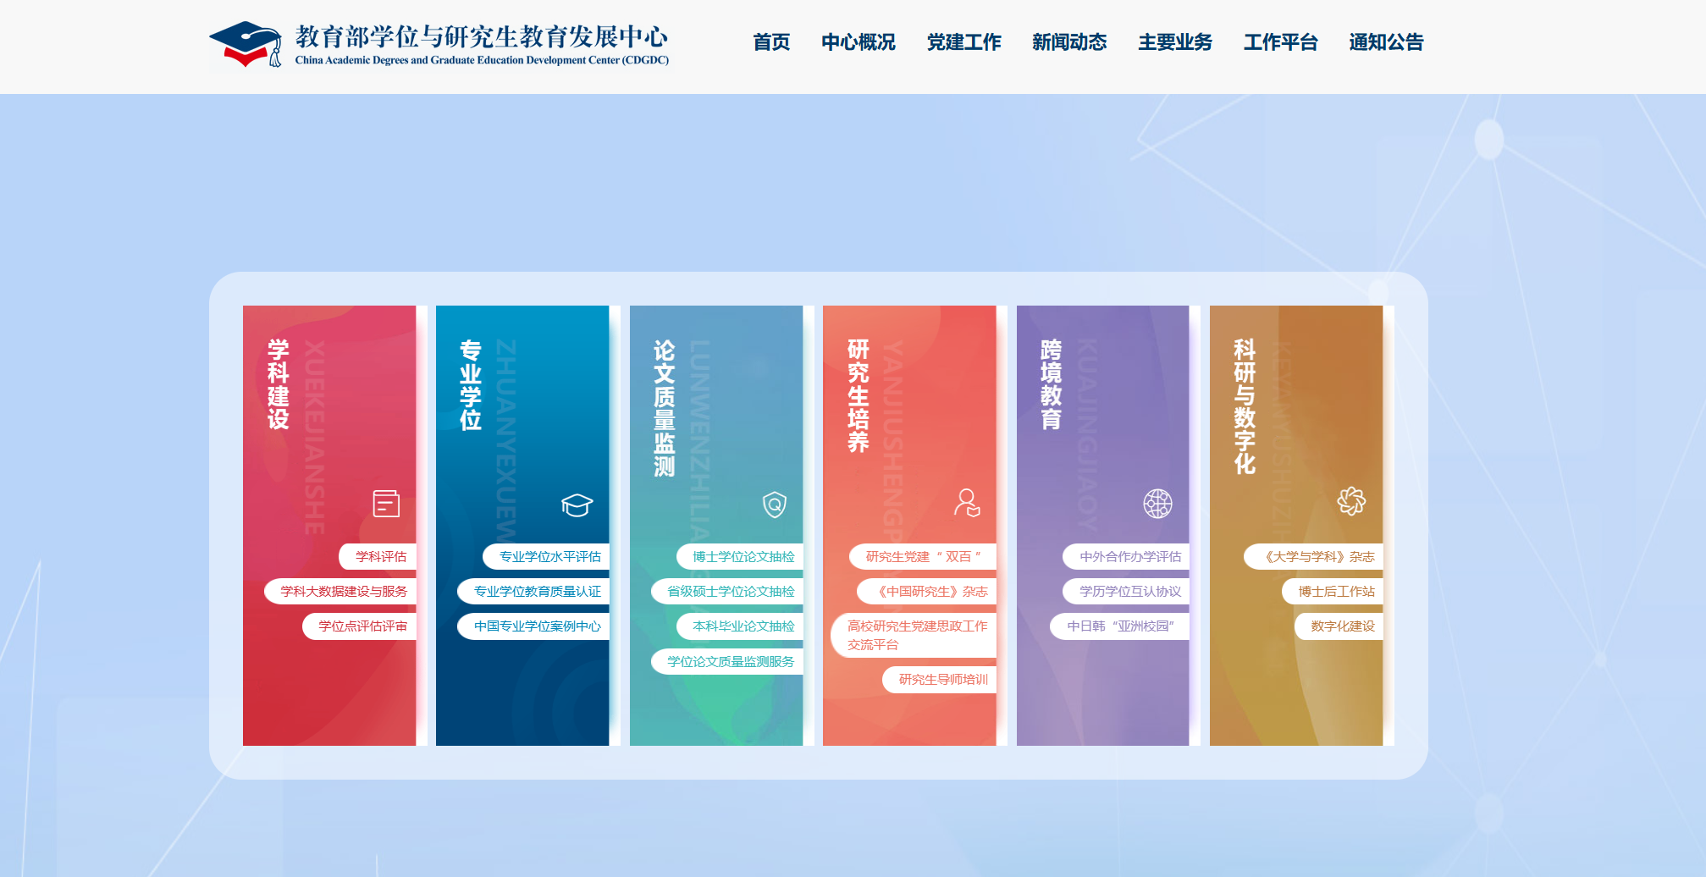Click 省级硕士学位论文抽检 link
Viewport: 1706px width, 877px height.
coord(727,592)
